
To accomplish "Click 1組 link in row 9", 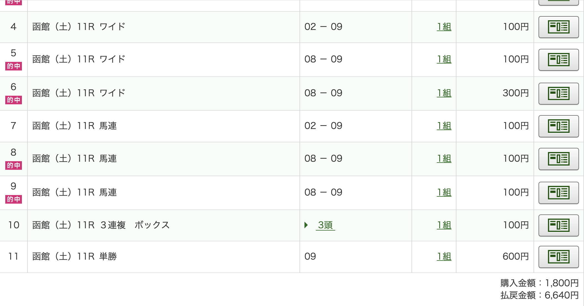I will [444, 192].
